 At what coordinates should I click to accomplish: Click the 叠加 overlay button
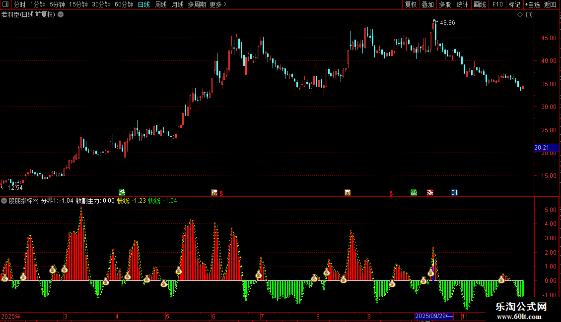coord(427,4)
